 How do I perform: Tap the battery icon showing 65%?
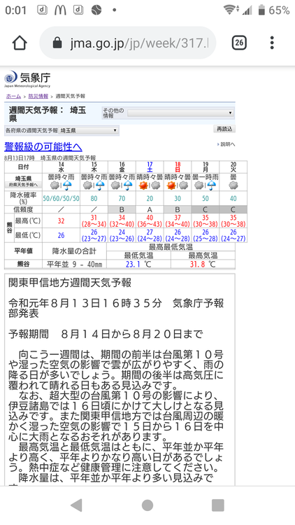click(261, 10)
